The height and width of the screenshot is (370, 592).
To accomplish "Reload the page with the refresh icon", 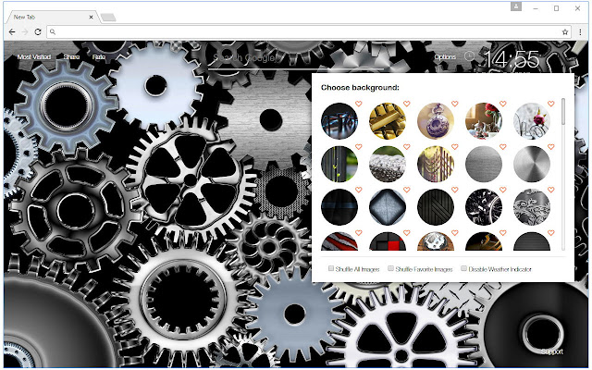I will 38,32.
